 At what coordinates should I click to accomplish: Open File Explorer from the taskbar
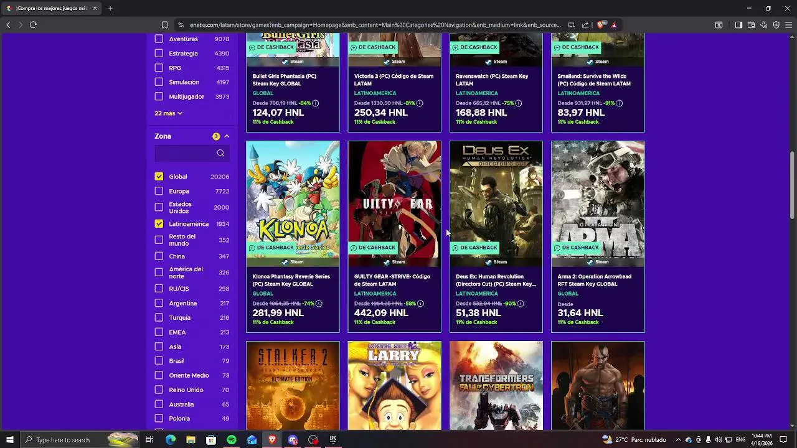(191, 440)
